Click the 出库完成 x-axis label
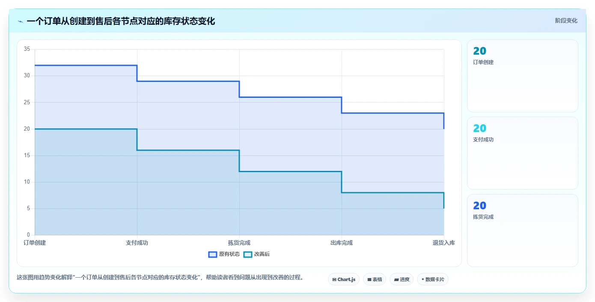595x302 pixels. [x=342, y=243]
